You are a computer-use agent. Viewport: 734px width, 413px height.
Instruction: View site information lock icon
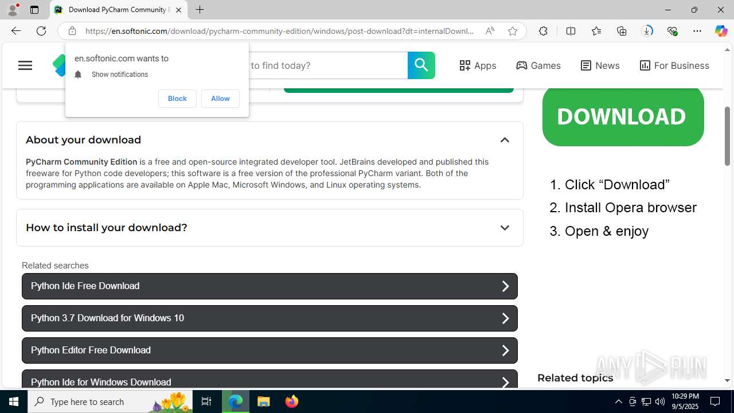coord(72,31)
